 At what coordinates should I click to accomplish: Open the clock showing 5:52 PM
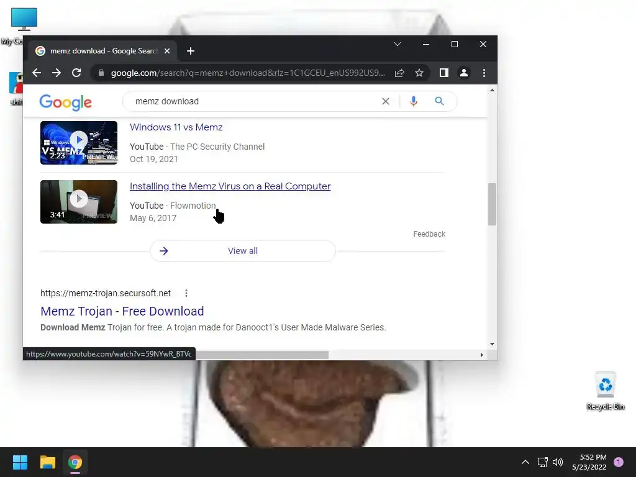(x=589, y=462)
